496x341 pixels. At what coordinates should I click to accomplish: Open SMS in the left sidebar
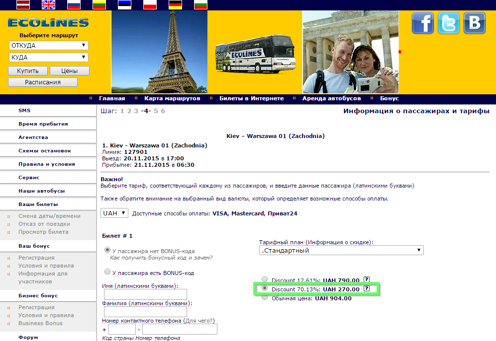click(24, 111)
